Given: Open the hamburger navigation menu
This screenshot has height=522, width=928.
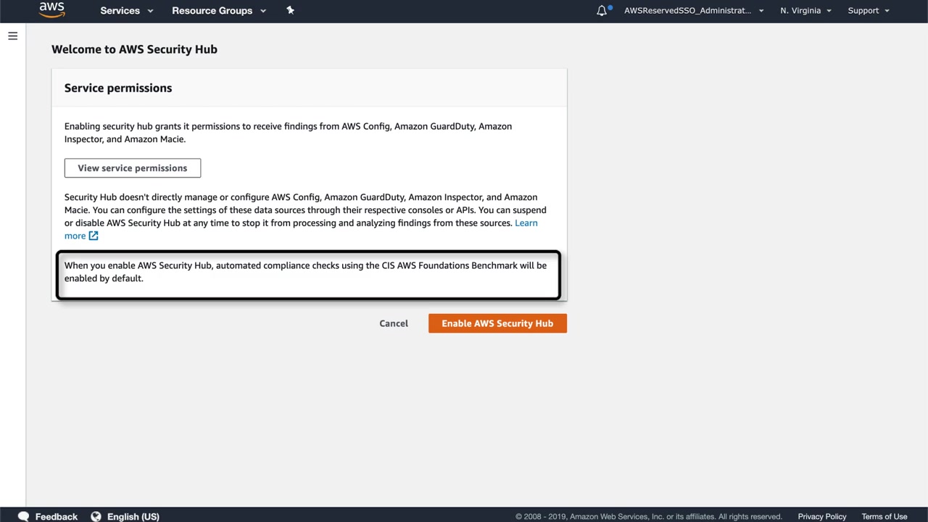Looking at the screenshot, I should (13, 36).
